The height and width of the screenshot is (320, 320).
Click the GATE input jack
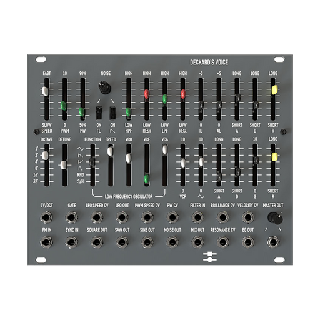pos(71,217)
